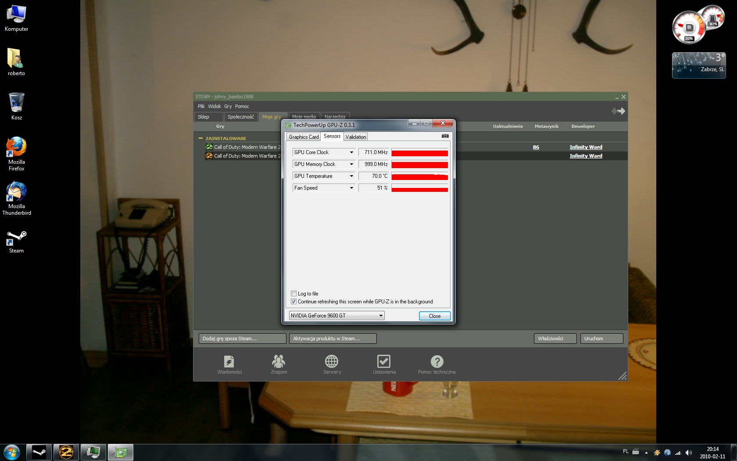Open Ustawienia settings icon in Steam

(x=384, y=361)
